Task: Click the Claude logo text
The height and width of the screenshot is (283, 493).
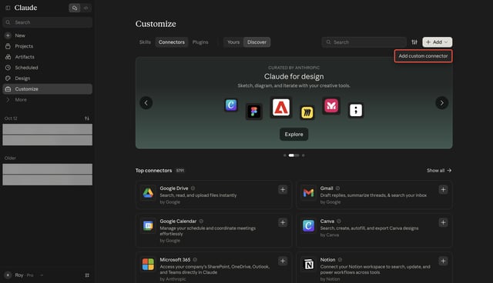Action: [25, 8]
